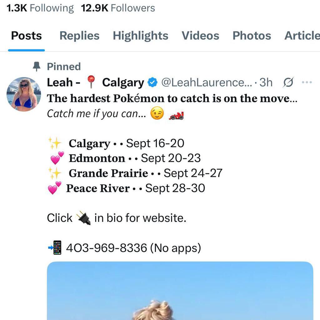
Task: Select the Posts tab
Action: (26, 36)
